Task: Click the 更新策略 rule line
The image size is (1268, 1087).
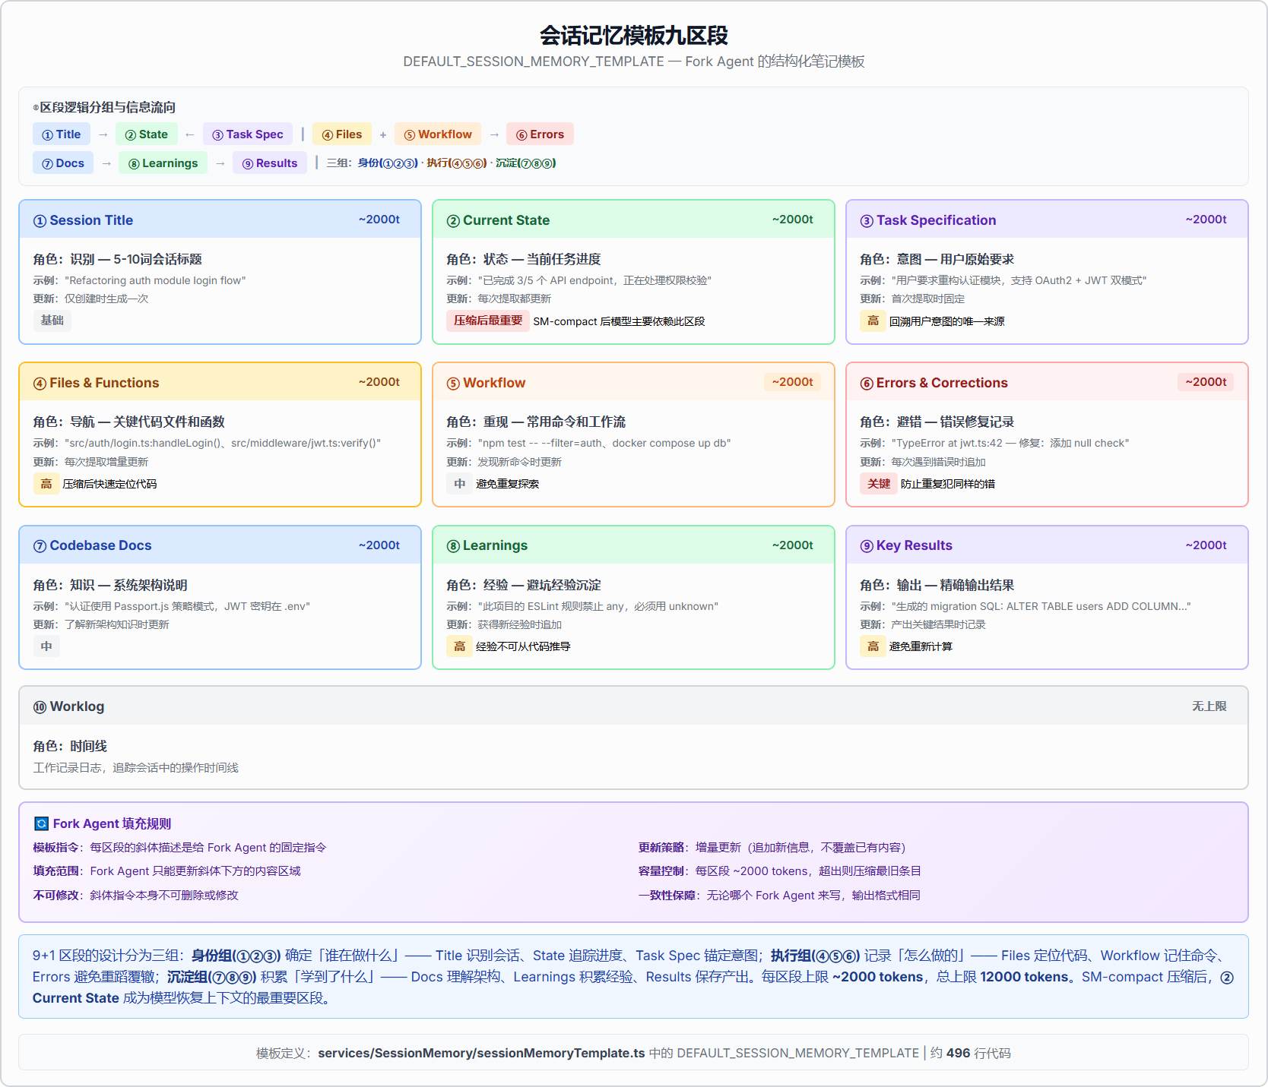Action: pyautogui.click(x=772, y=848)
